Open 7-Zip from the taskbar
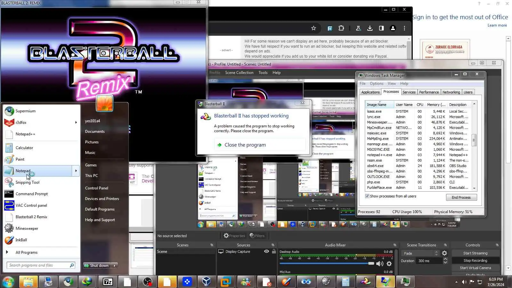Image resolution: width=512 pixels, height=288 pixels. pyautogui.click(x=108, y=282)
